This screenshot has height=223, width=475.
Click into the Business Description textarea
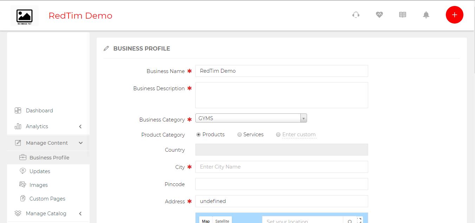click(x=282, y=95)
